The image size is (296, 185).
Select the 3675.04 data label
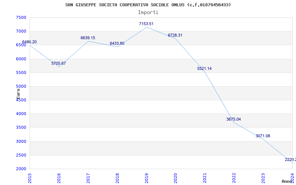pos(234,119)
